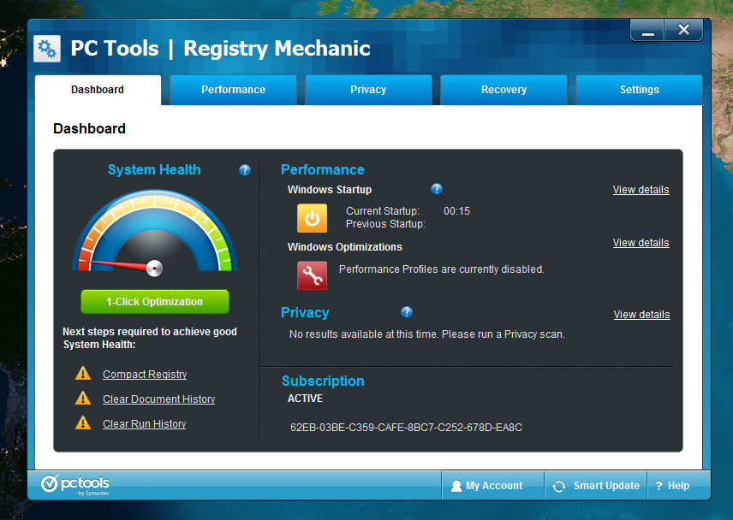Click the 'No results available' privacy message
The height and width of the screenshot is (520, 733).
coord(427,334)
